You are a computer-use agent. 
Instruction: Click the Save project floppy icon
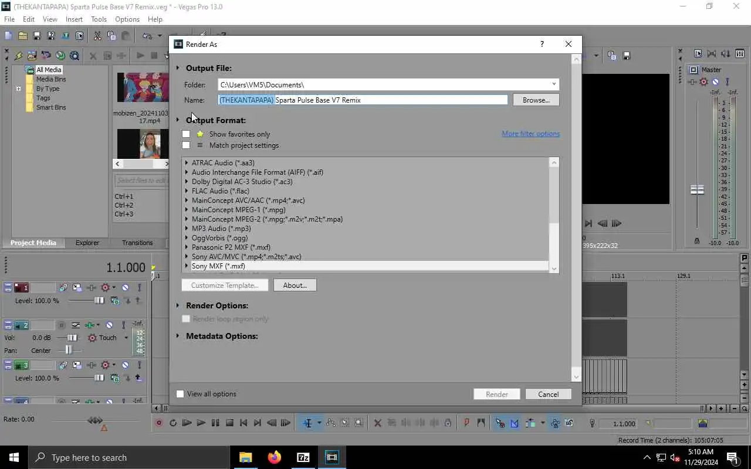(x=36, y=36)
